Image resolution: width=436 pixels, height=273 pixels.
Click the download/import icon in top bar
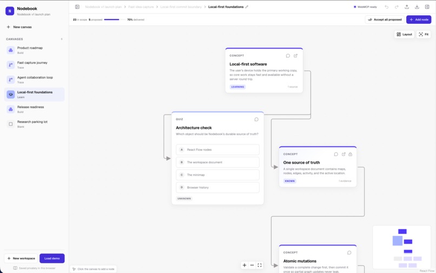coord(417,6)
